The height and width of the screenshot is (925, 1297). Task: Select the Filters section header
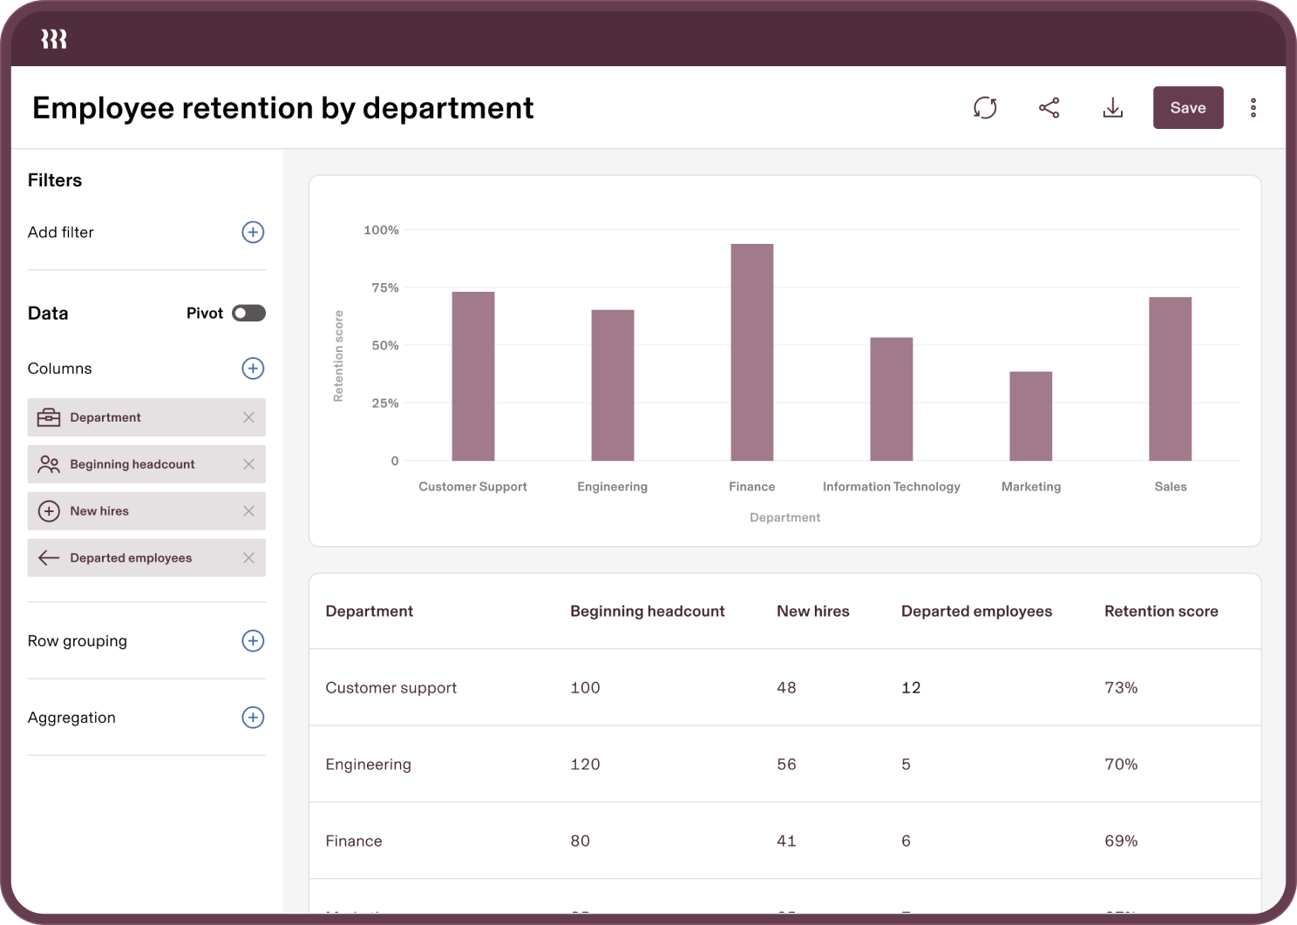(55, 180)
